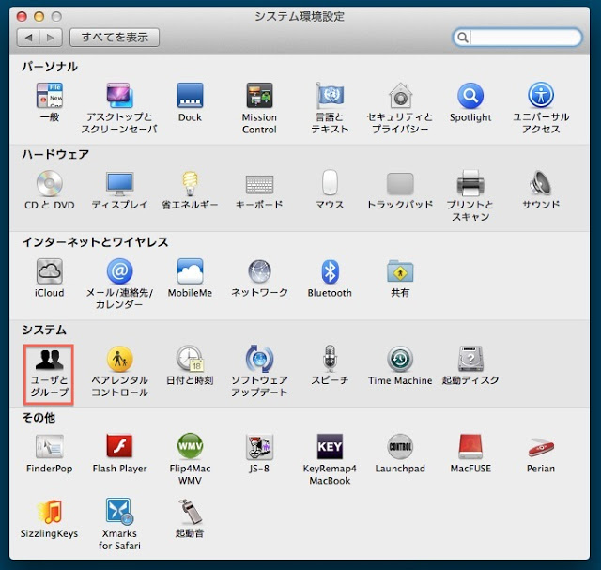Viewport: 601px width, 570px height.
Task: Open the MacFUSE preference pane
Action: pos(470,454)
